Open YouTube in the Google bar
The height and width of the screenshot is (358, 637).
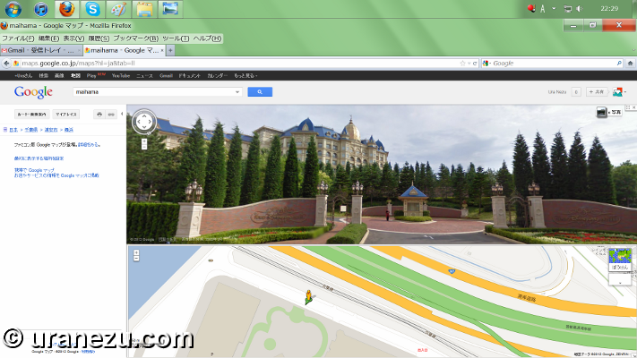(x=121, y=75)
